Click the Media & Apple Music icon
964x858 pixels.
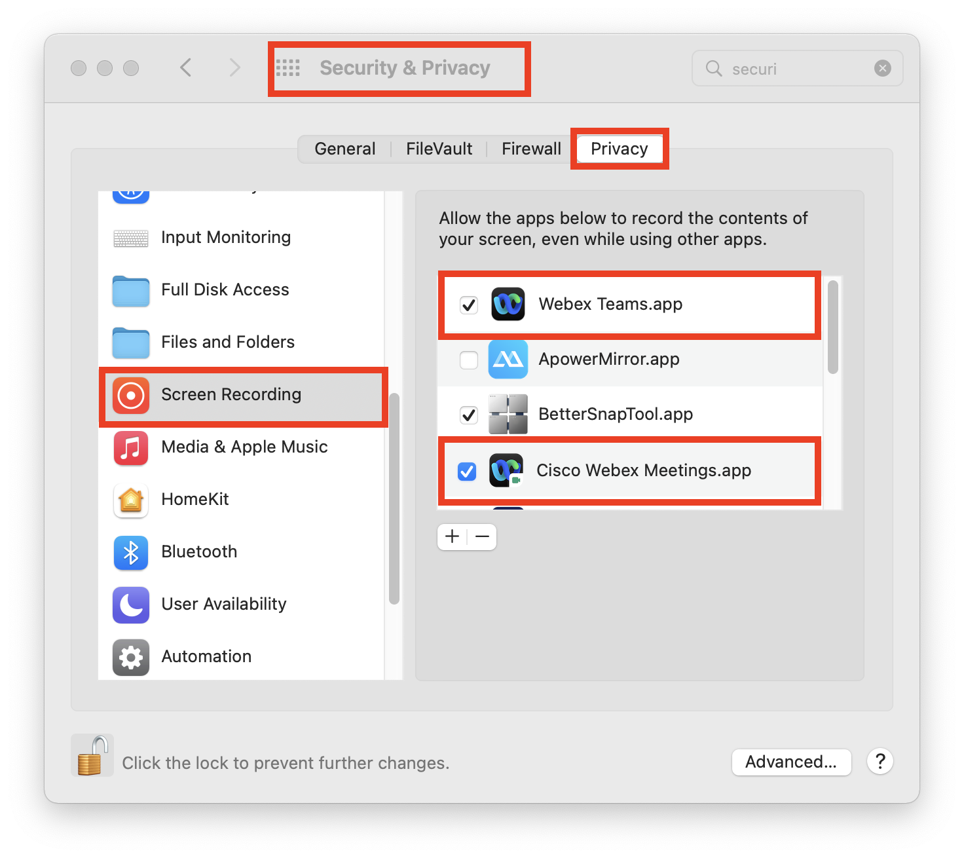coord(131,447)
